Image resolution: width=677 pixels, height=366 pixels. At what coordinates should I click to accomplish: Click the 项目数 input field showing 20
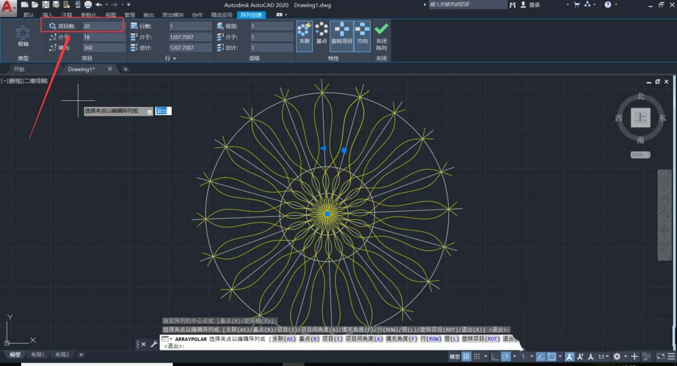pos(103,26)
